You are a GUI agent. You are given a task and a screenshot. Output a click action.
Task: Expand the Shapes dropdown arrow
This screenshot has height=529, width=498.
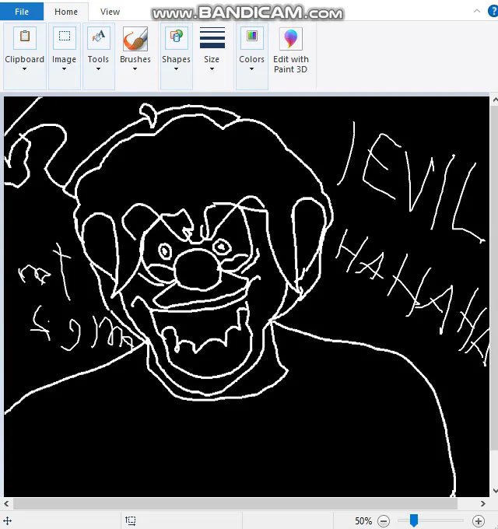click(176, 69)
